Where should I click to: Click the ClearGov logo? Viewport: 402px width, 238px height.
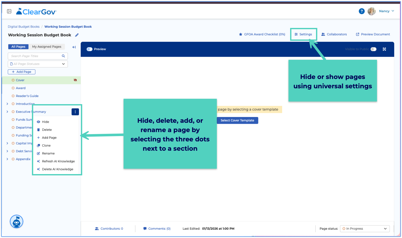(36, 12)
